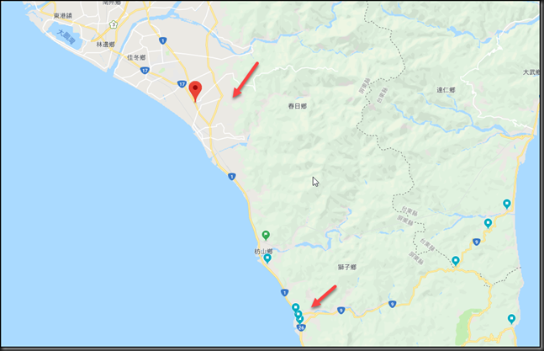The height and width of the screenshot is (351, 544).
Task: Select Route 17 shield next to red pin
Action: 182,84
